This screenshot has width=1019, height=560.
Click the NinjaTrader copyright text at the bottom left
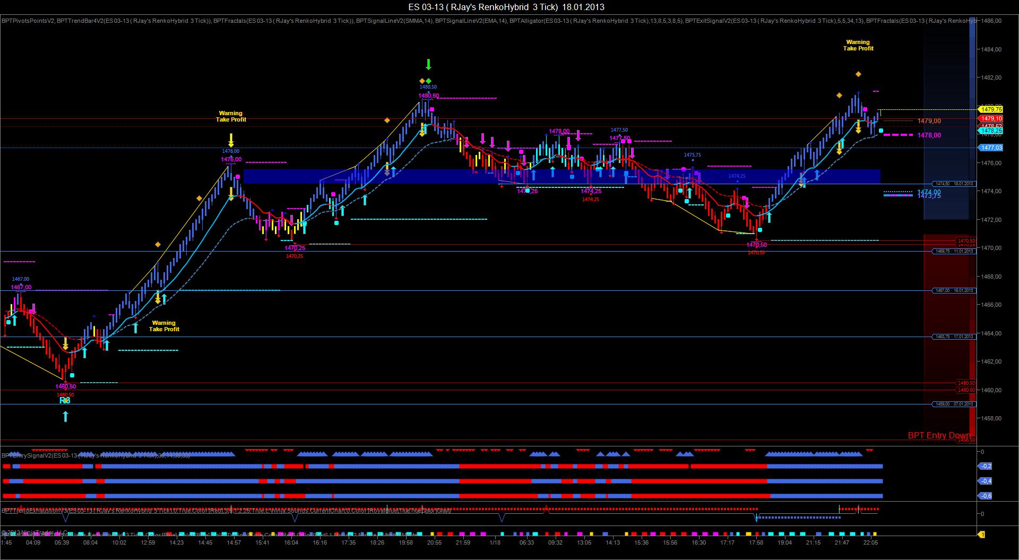pyautogui.click(x=34, y=532)
